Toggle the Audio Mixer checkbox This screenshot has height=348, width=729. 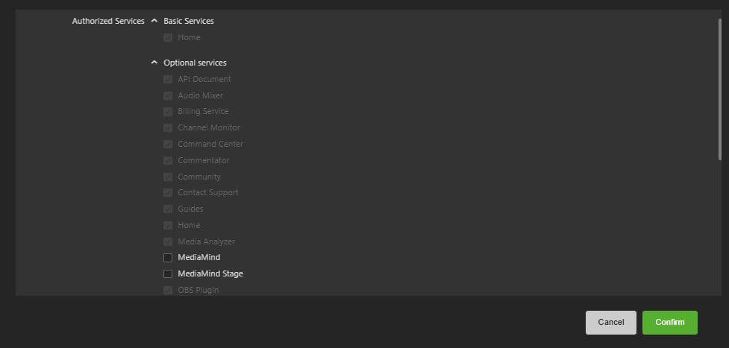click(168, 95)
